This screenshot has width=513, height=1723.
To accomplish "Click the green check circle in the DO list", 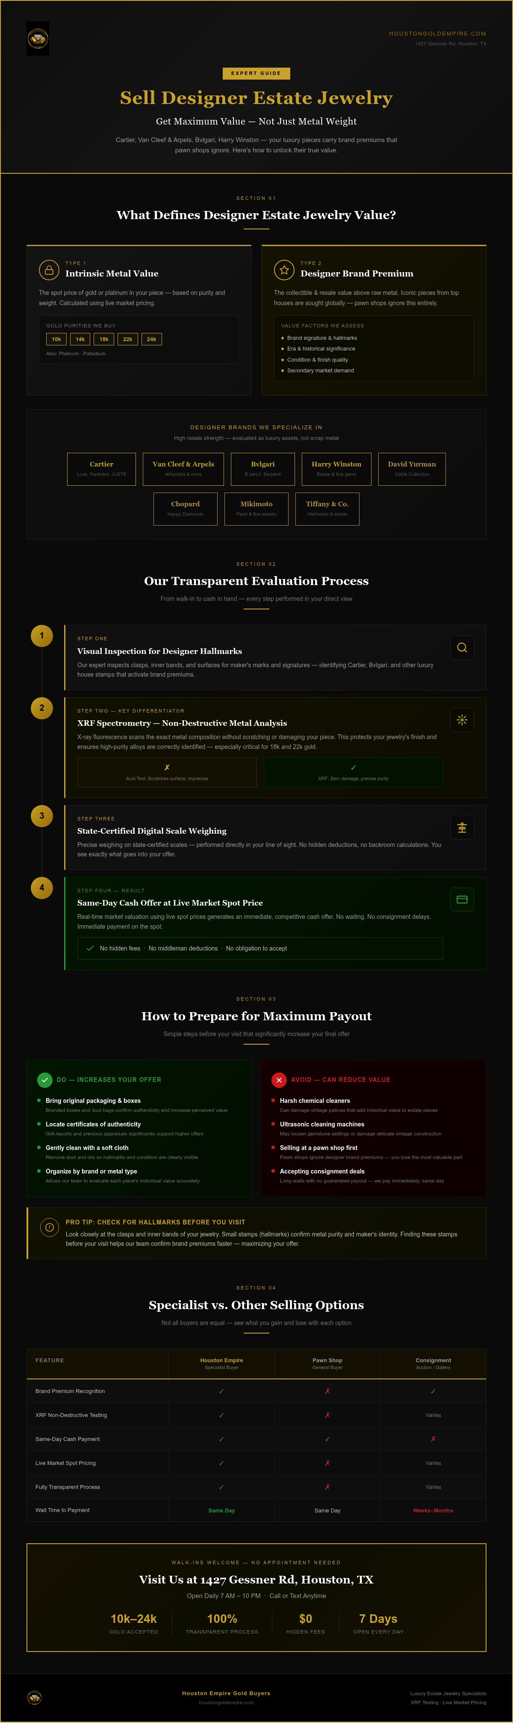I will 44,1080.
